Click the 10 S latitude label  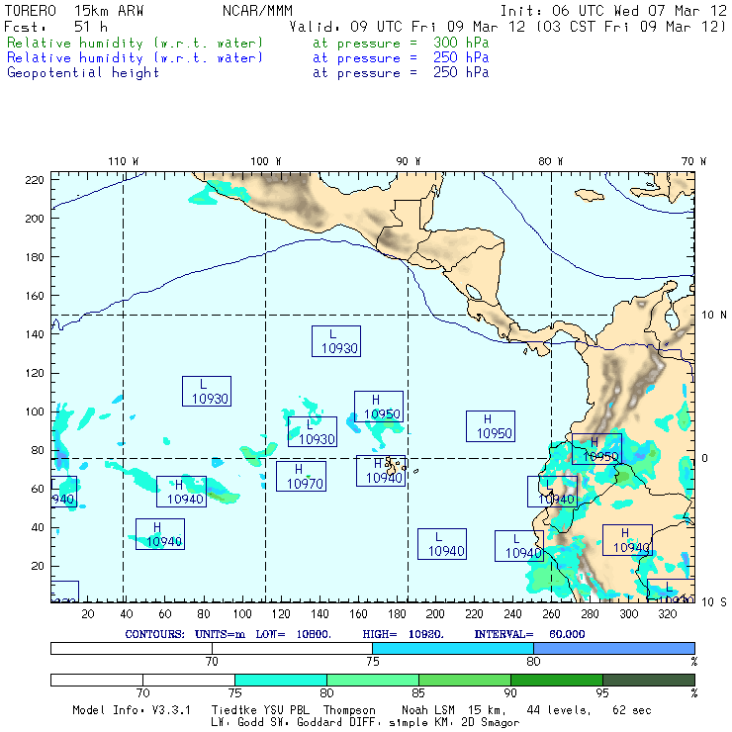[x=714, y=602]
